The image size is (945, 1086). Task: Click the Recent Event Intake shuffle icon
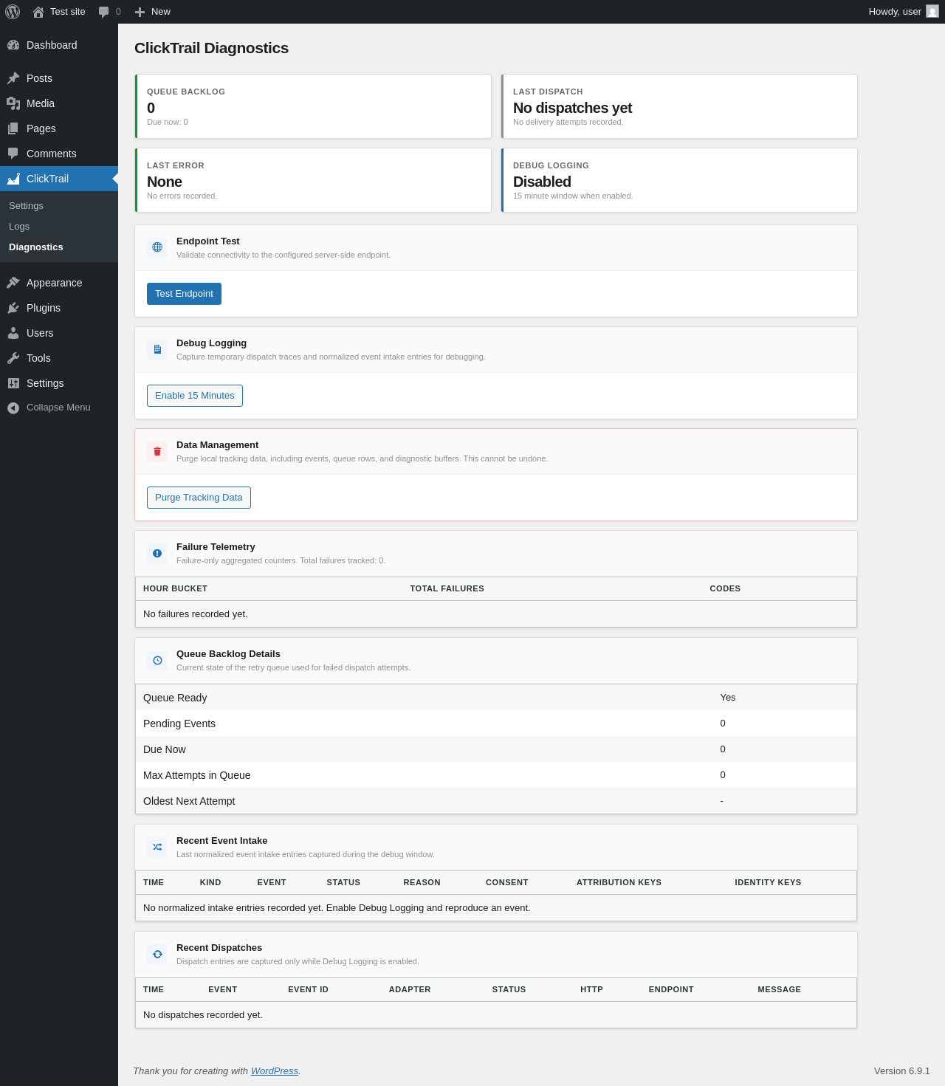point(157,847)
